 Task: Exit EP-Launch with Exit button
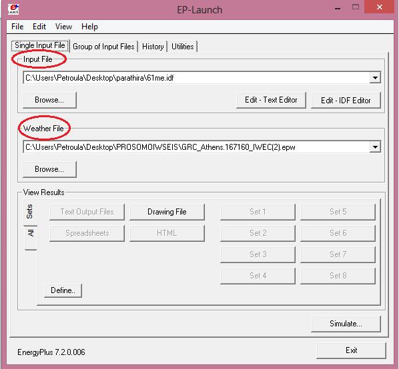point(351,350)
